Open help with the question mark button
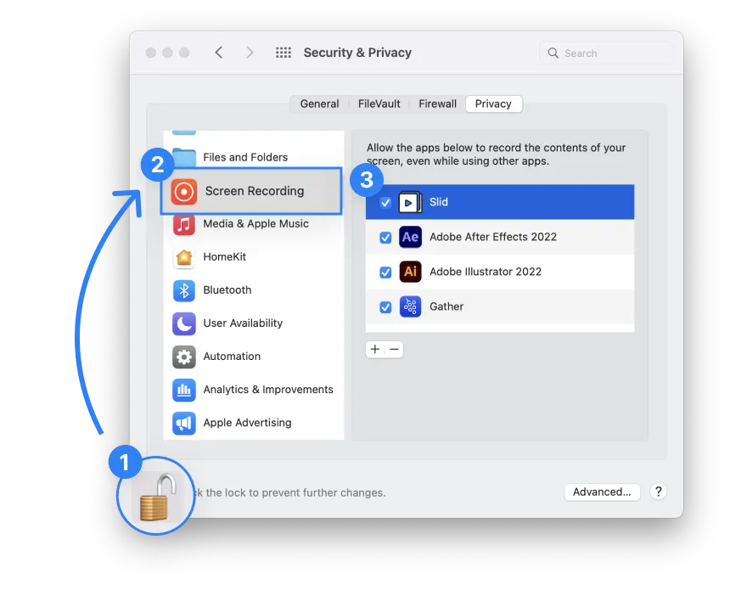The height and width of the screenshot is (590, 730). click(x=659, y=492)
